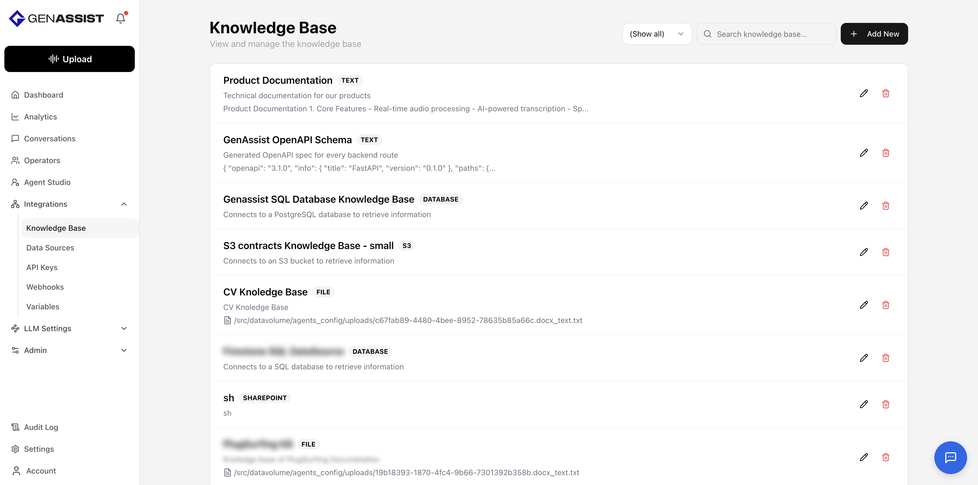Open API Keys in sidebar
This screenshot has width=978, height=485.
pos(42,268)
